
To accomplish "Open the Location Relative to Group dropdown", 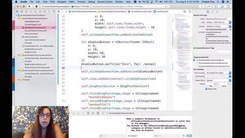I will tap(219, 26).
